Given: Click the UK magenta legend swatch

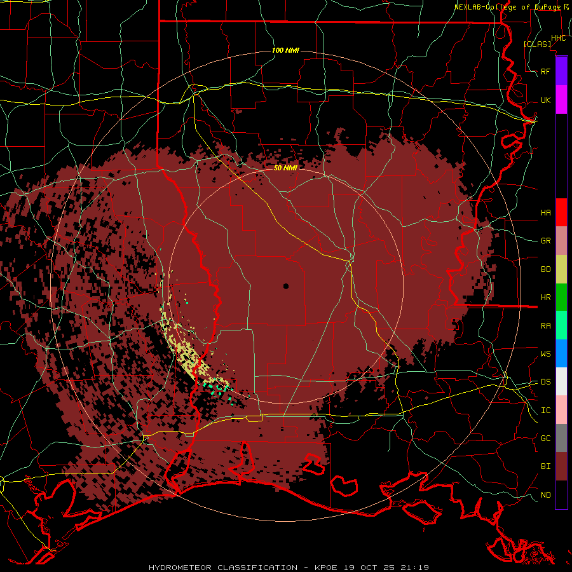Looking at the screenshot, I should (561, 100).
